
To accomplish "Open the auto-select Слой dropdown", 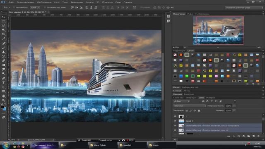I will coord(35,7).
